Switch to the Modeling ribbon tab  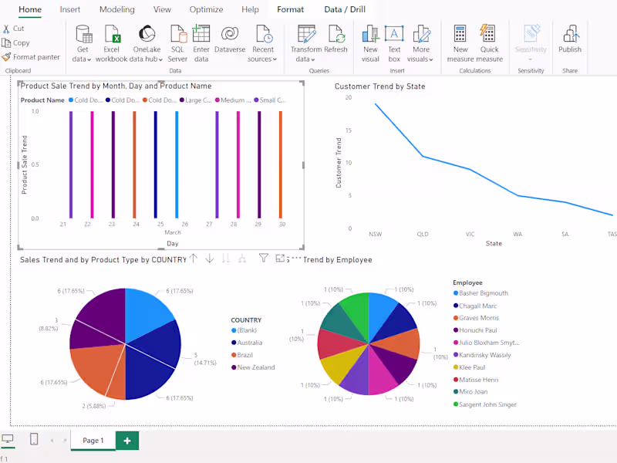tap(116, 9)
